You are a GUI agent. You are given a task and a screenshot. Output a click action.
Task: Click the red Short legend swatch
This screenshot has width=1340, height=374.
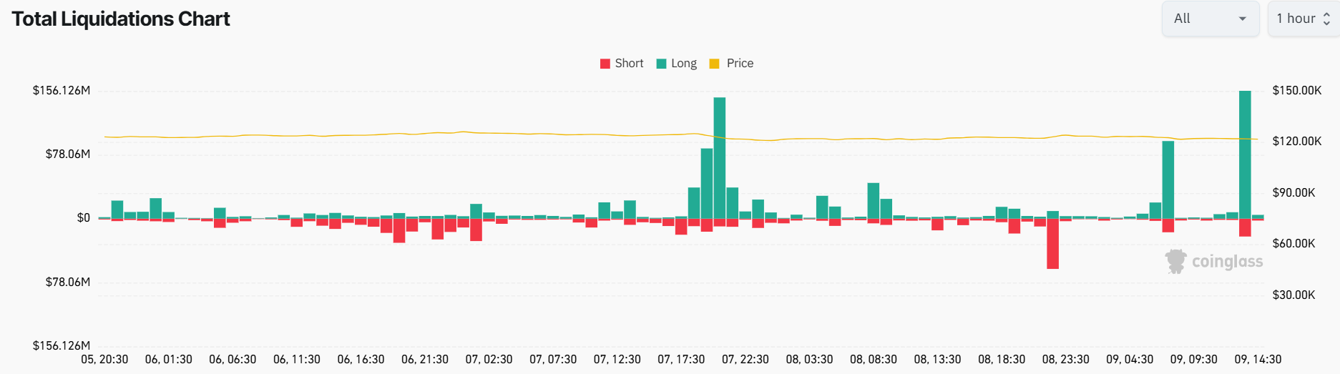(605, 64)
